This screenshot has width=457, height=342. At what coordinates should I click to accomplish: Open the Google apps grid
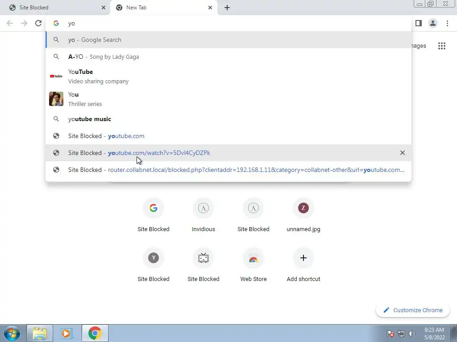coord(442,46)
